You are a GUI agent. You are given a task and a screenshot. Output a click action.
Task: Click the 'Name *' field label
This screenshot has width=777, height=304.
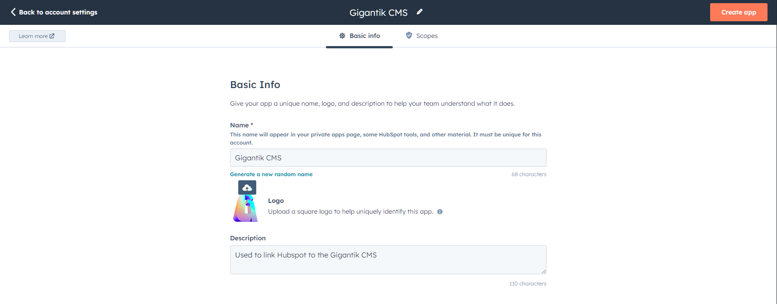click(x=241, y=125)
